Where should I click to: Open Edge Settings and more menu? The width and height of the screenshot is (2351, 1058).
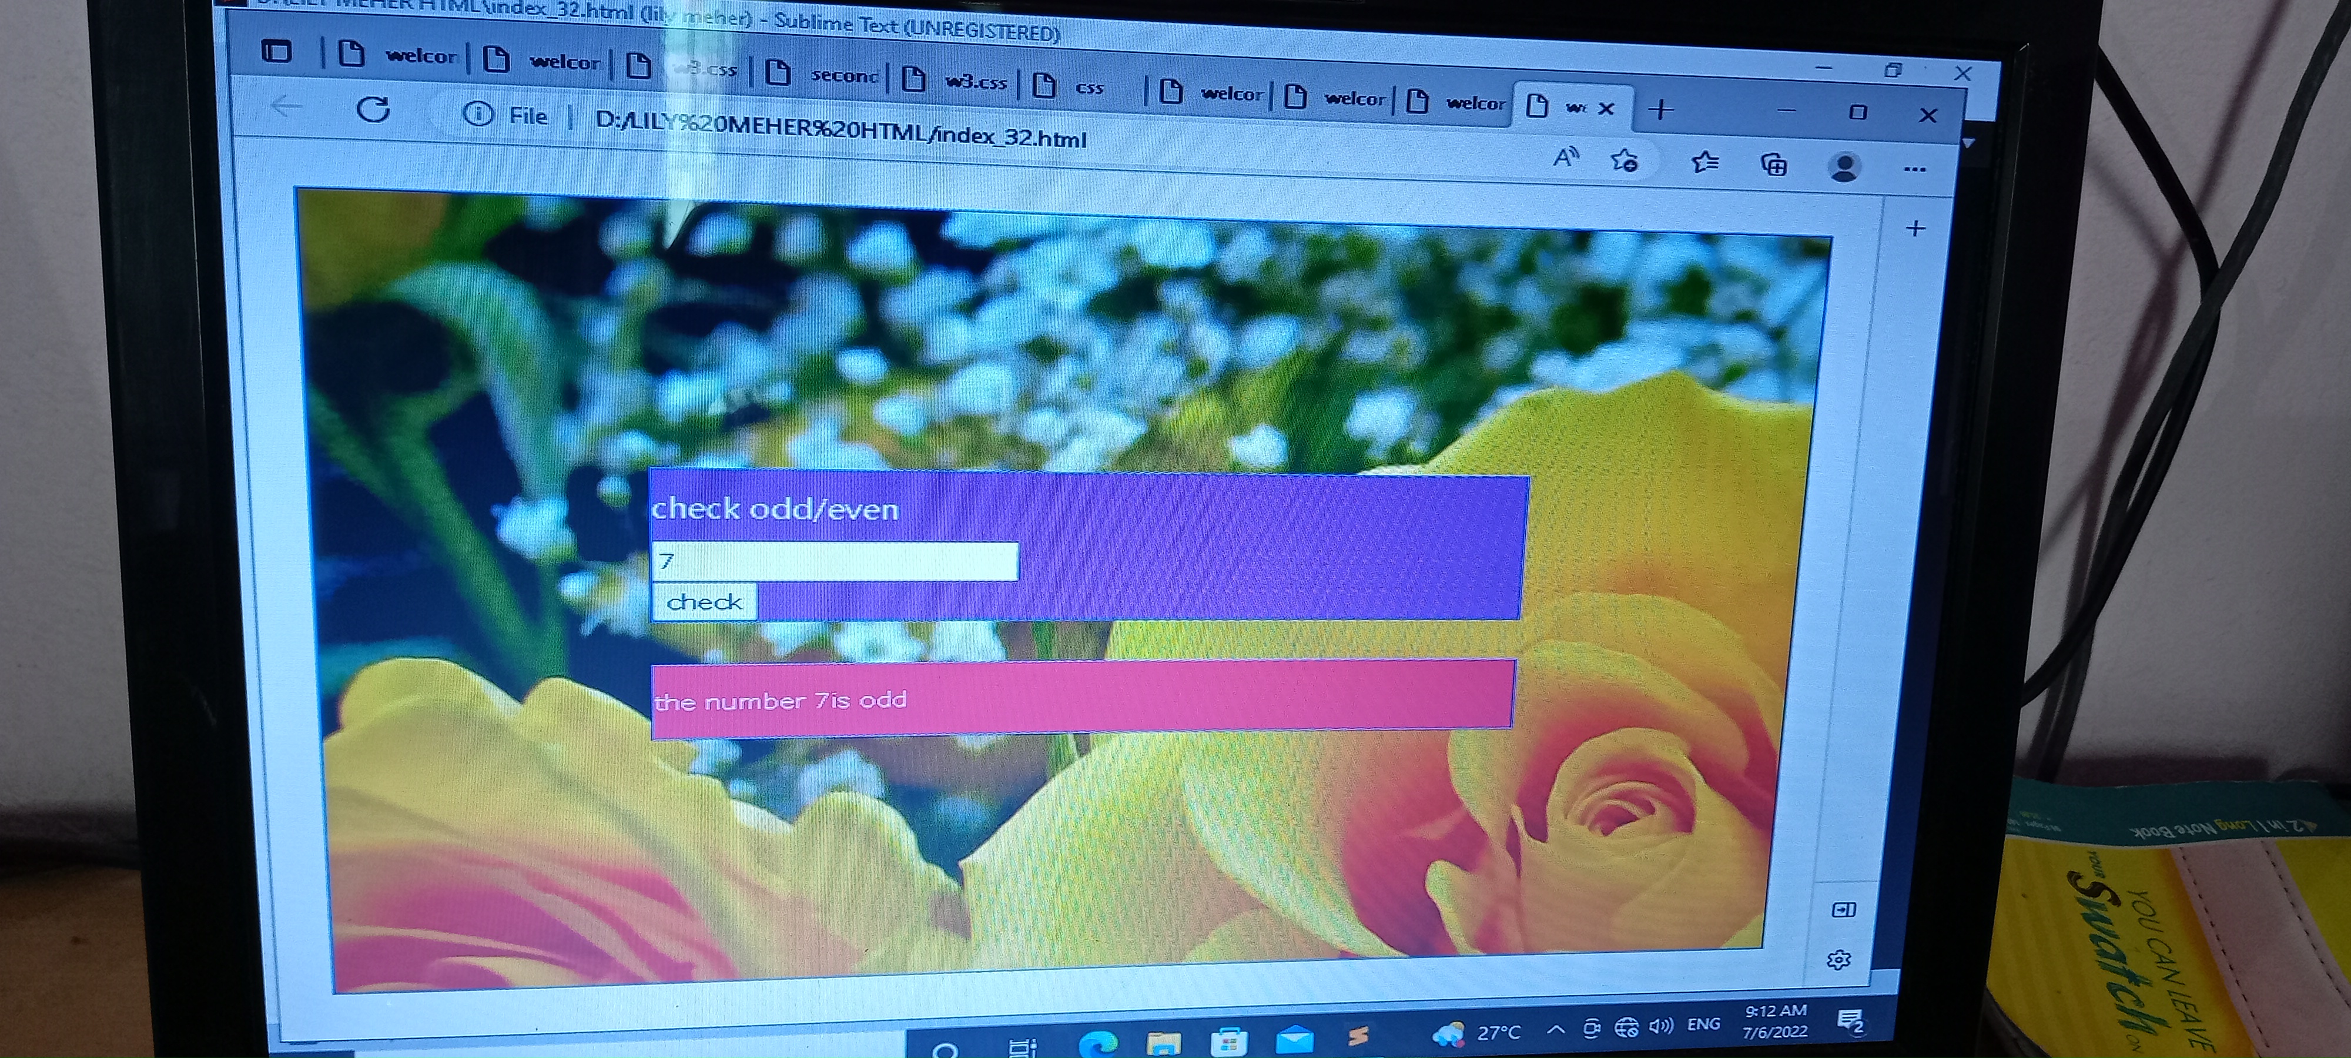click(1915, 169)
